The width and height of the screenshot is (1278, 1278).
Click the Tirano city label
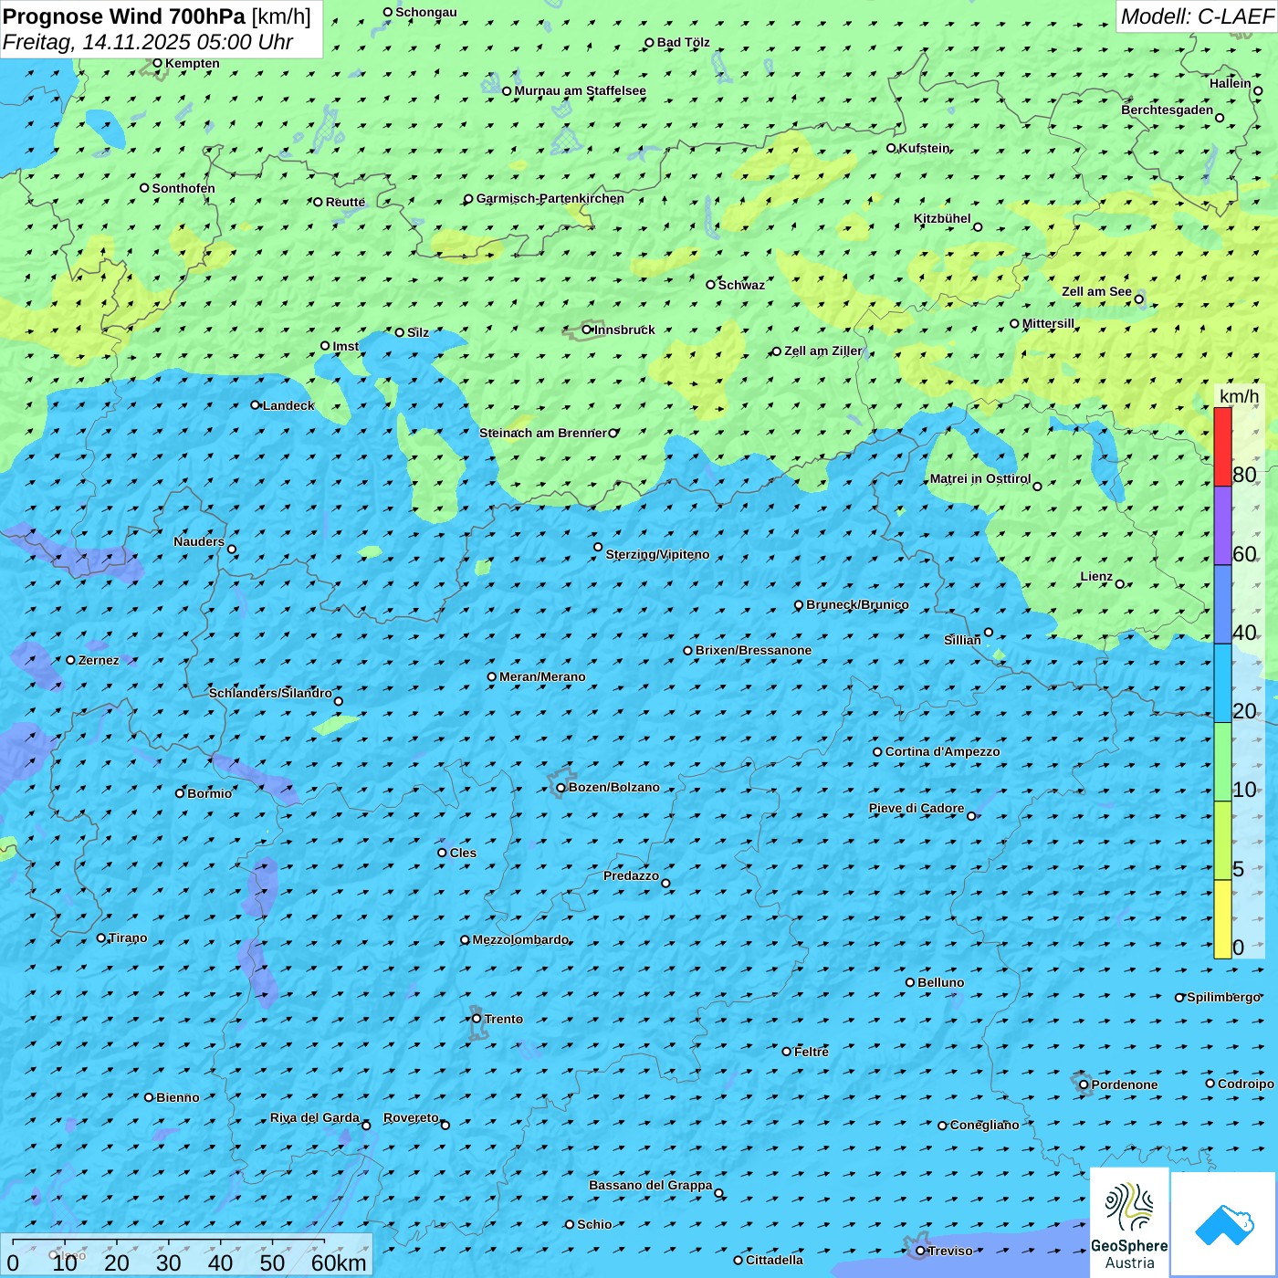128,938
